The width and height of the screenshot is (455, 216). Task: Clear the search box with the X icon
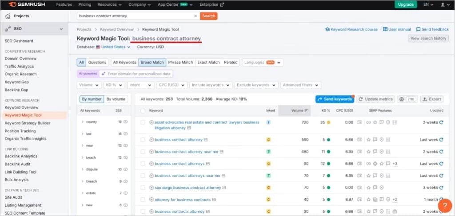click(x=196, y=16)
